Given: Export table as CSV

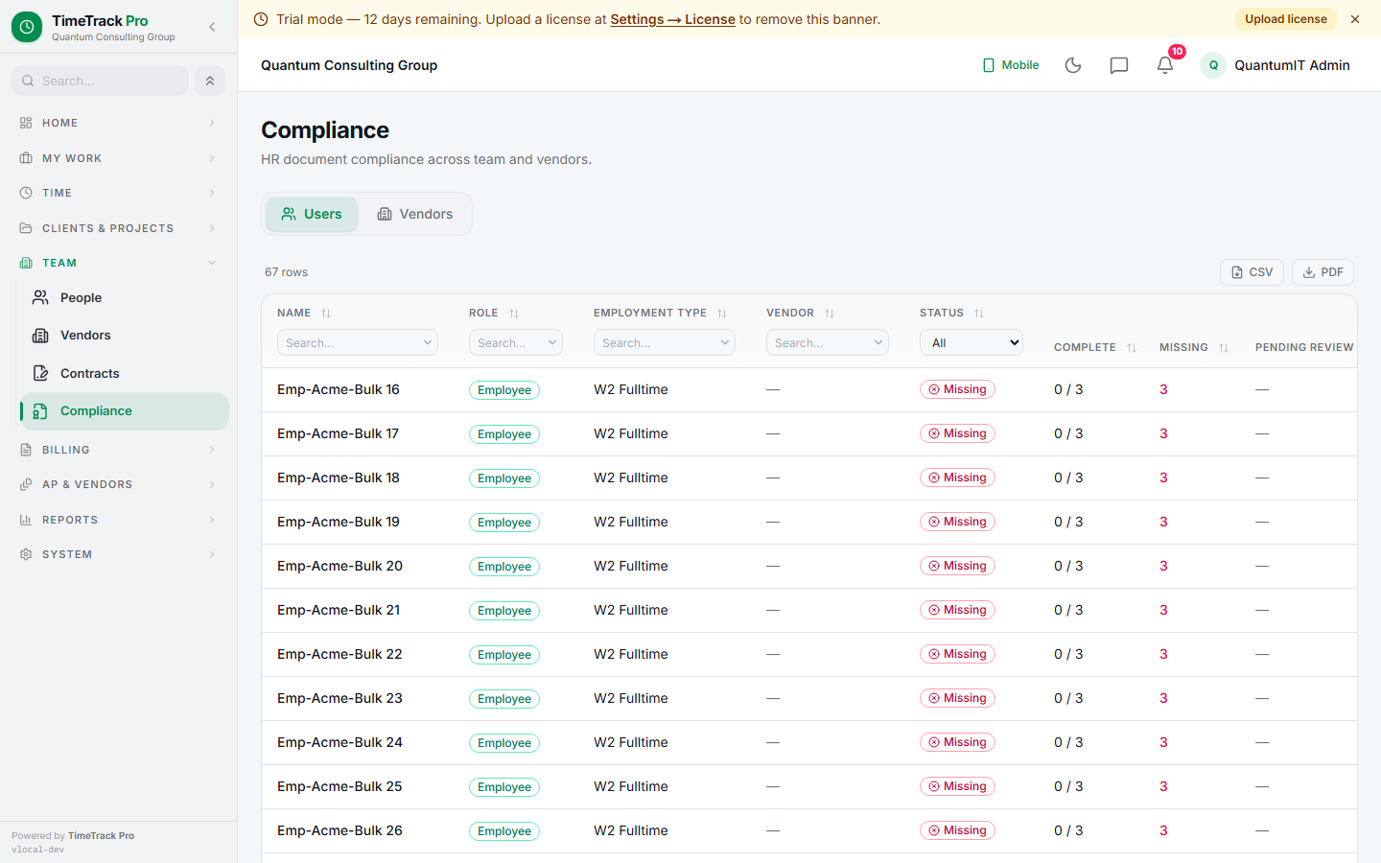Looking at the screenshot, I should click(1252, 272).
